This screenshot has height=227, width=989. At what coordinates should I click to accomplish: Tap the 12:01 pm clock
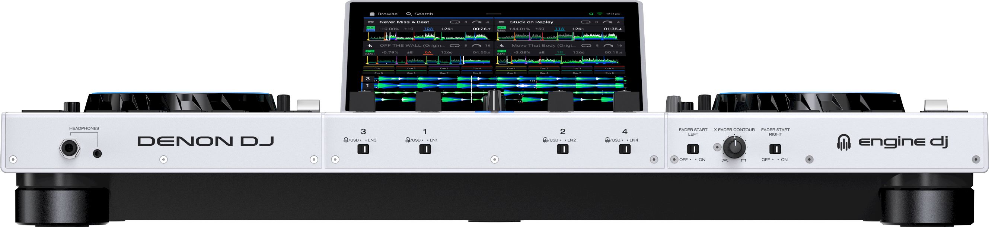(x=613, y=14)
